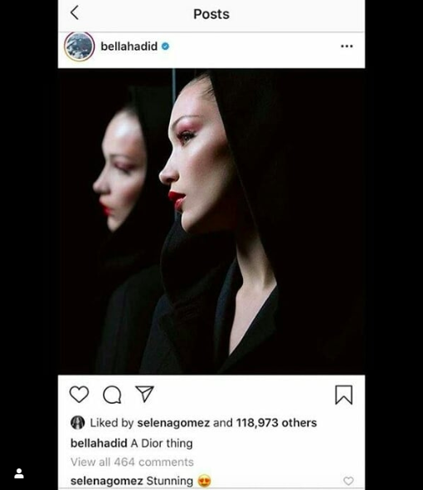
Task: Open bellahadid's profile picture story ring
Action: pos(80,47)
